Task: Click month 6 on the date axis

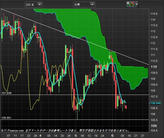Action: [112, 136]
